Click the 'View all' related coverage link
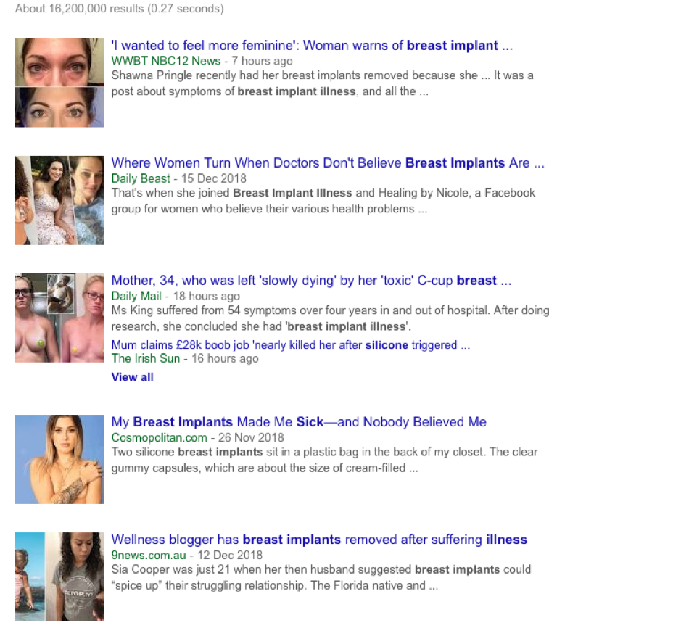681x636 pixels. coord(131,376)
